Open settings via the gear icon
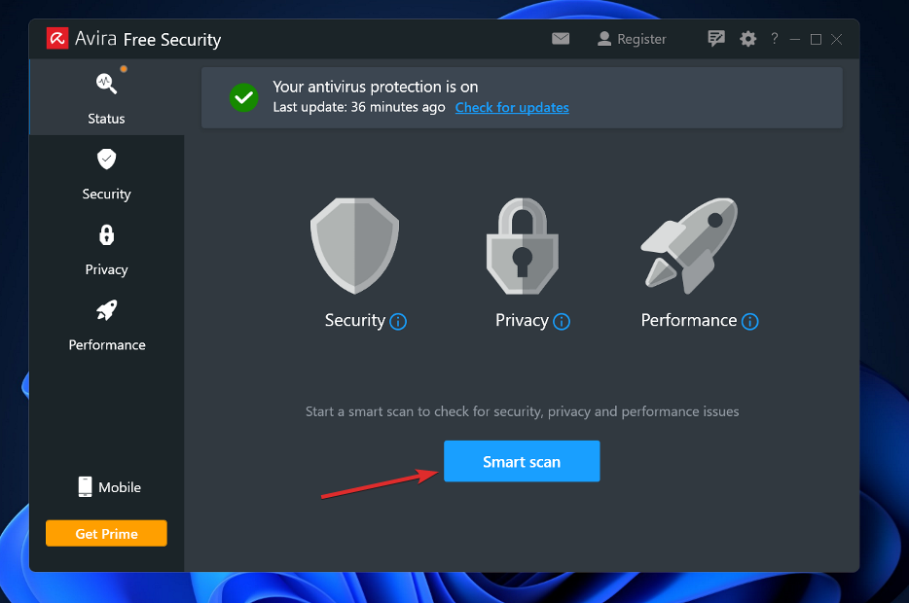This screenshot has height=603, width=909. tap(747, 39)
